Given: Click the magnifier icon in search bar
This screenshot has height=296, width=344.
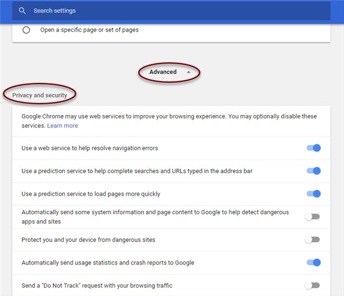Looking at the screenshot, I should (x=22, y=11).
